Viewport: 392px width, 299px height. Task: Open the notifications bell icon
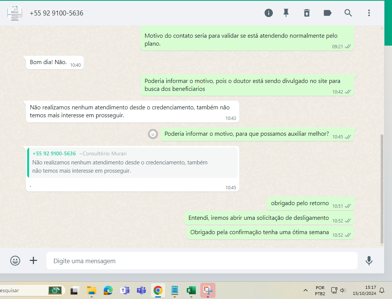tap(382, 290)
